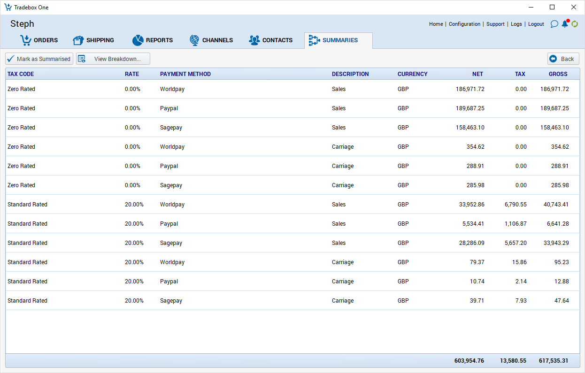Image resolution: width=585 pixels, height=373 pixels.
Task: Click the Reports pie chart icon
Action: tap(138, 40)
